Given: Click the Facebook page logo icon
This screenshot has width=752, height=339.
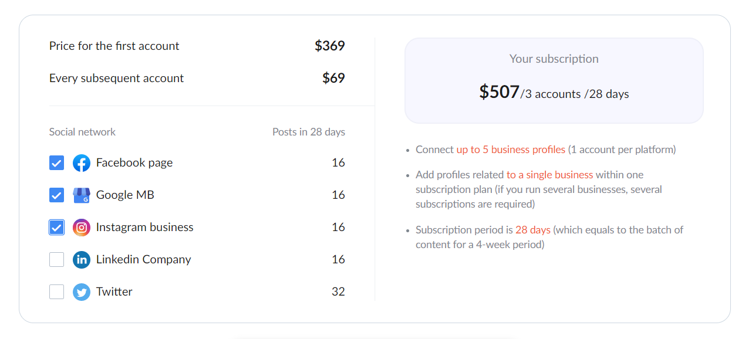Looking at the screenshot, I should pos(82,163).
